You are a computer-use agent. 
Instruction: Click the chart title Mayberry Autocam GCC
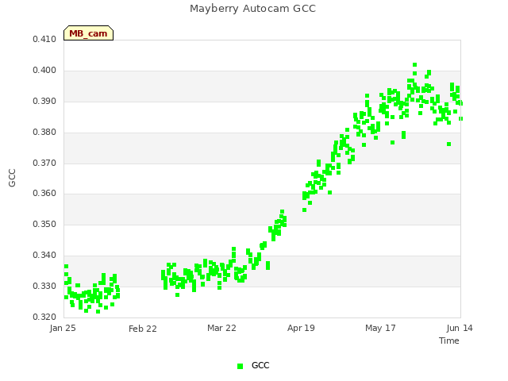click(252, 9)
